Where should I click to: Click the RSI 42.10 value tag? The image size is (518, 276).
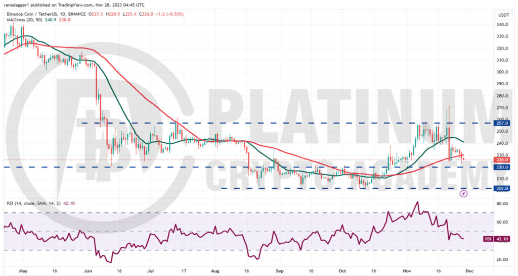(x=497, y=239)
